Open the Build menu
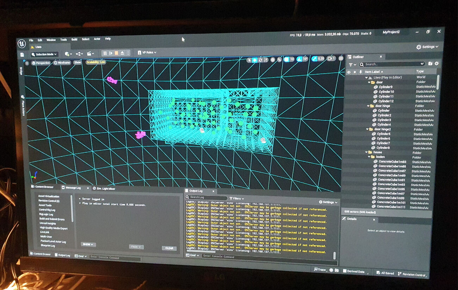 [x=74, y=39]
